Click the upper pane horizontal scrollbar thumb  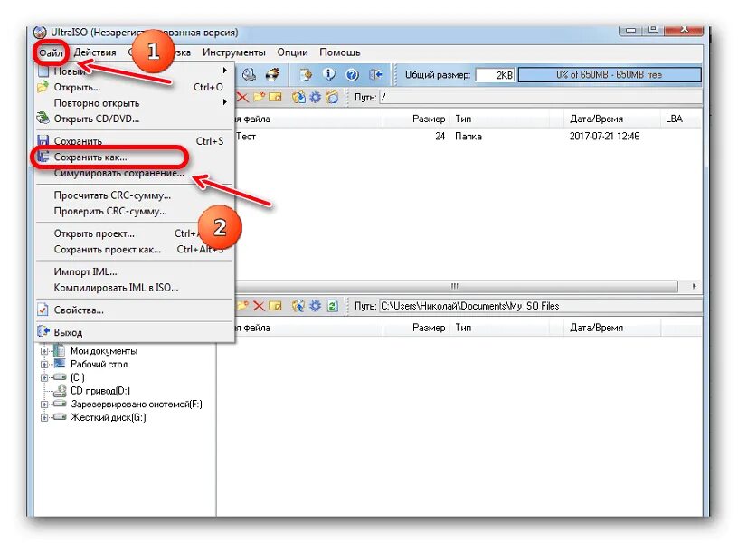[456, 286]
